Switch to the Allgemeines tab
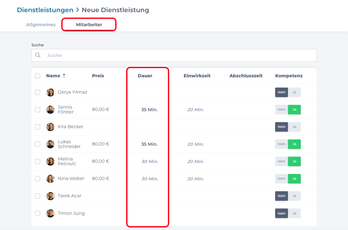The height and width of the screenshot is (230, 348). pyautogui.click(x=41, y=25)
